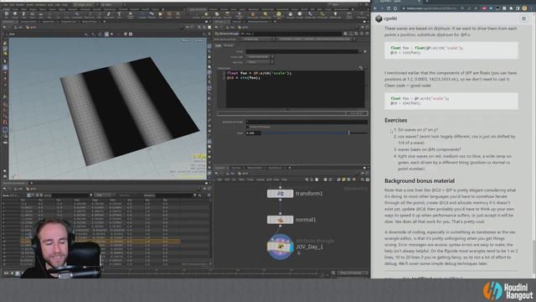This screenshot has width=536, height=302.
Task: Switch to the Animation Editor pane tab
Action: click(28, 22)
